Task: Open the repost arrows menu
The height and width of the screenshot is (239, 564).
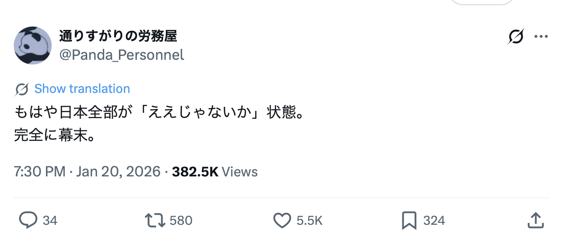Action: point(155,220)
